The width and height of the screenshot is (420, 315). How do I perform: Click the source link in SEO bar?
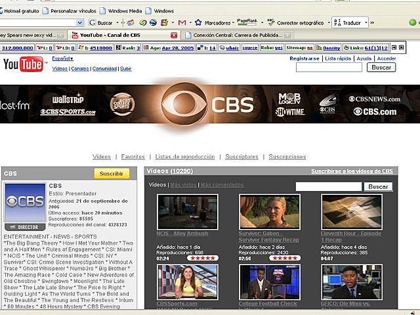click(x=249, y=48)
